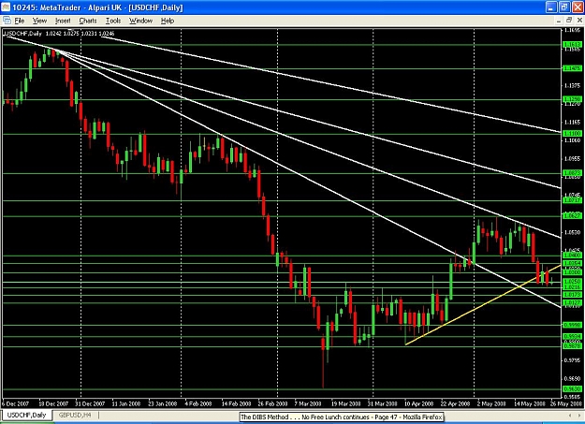This screenshot has width=585, height=424.
Task: Click the 14 May 2008 date label
Action: 530,403
